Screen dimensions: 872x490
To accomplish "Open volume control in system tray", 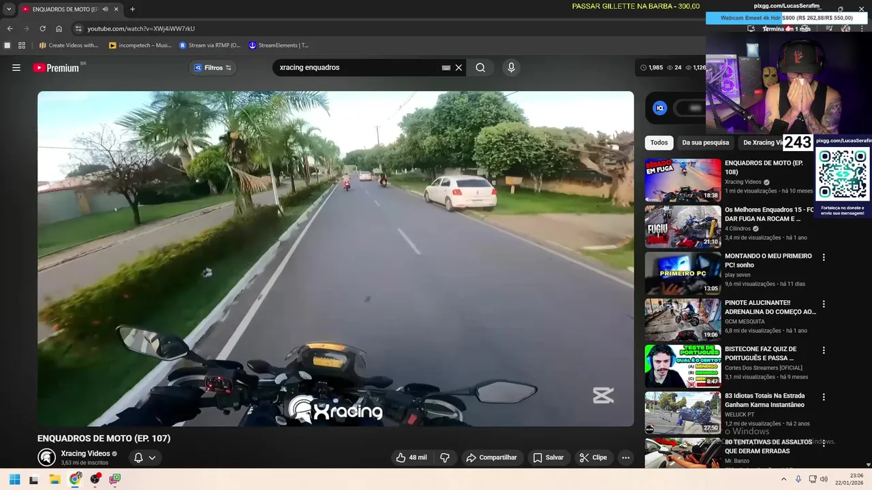I will [824, 479].
